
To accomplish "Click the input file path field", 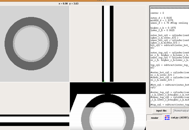I will click(x=181, y=111).
